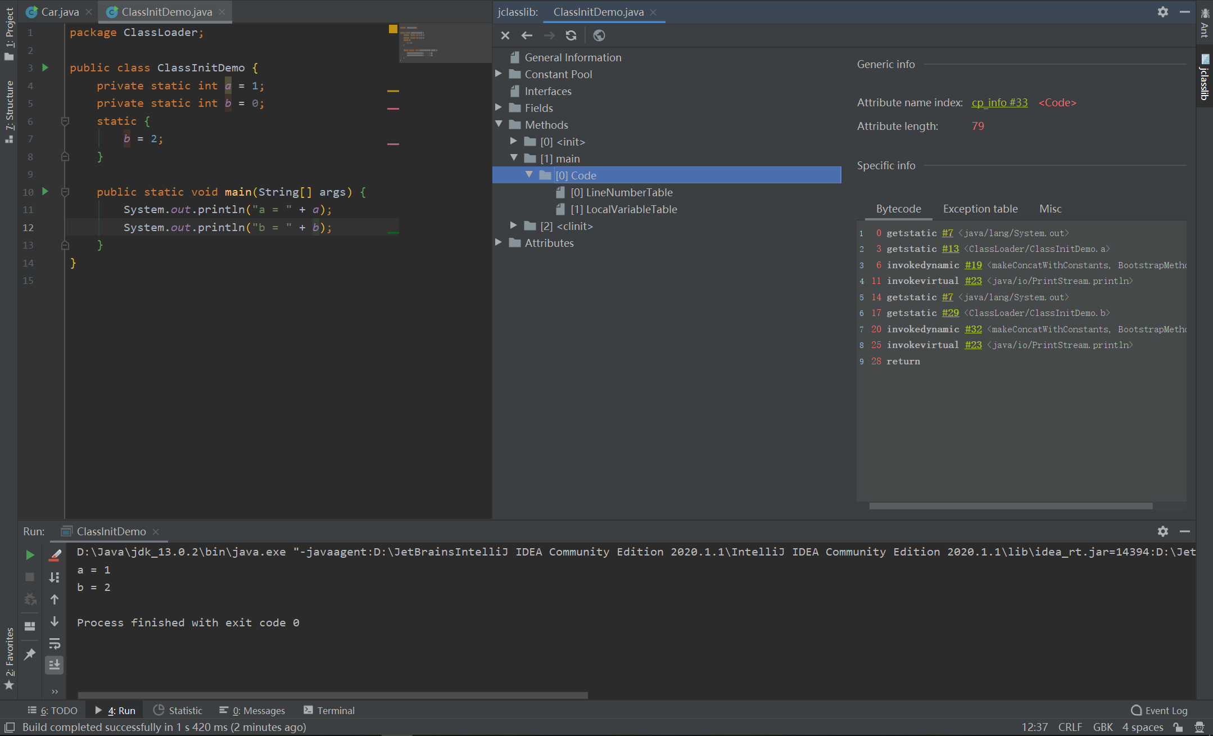Hide the jclasslib tool window
This screenshot has width=1213, height=736.
1185,12
